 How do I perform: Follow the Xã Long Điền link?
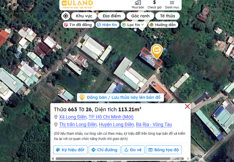(73, 117)
